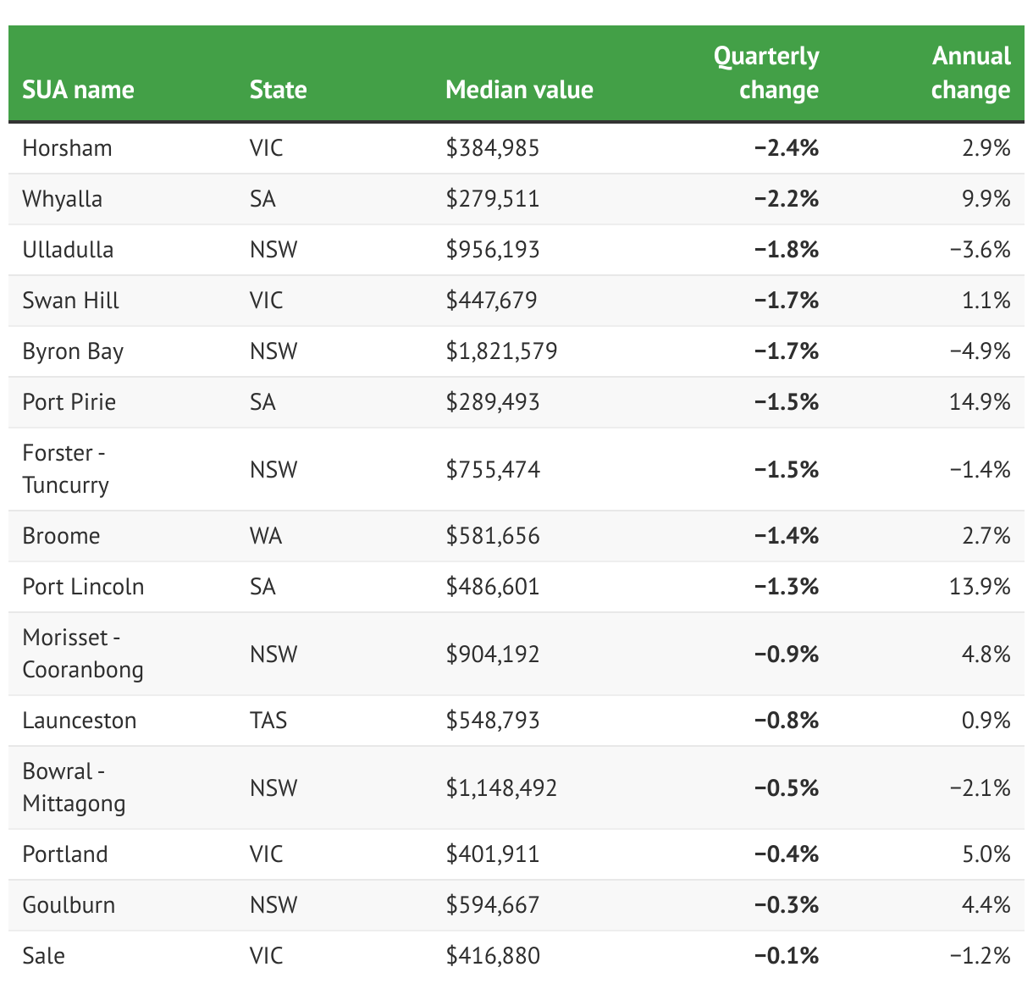Select Port Pirie annual change 14.9%
Viewport: 1033px width, 989px height.
click(980, 402)
